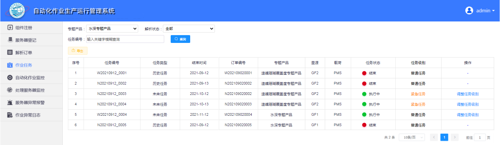Adjust task level for N20210912_0004

click(467, 104)
